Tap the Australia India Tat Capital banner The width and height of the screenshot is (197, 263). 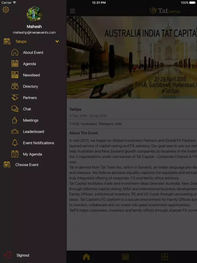coord(132,57)
